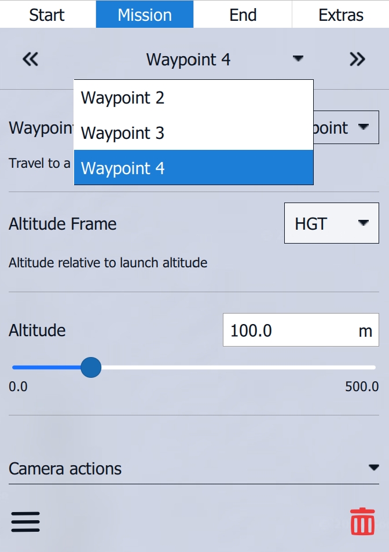Switch to the Extras tab
The width and height of the screenshot is (389, 552).
click(x=341, y=14)
